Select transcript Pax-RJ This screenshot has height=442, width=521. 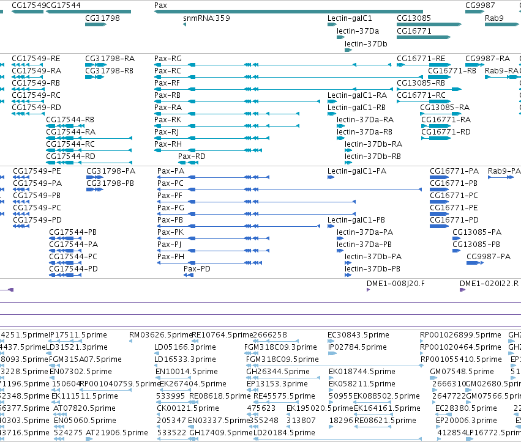click(x=212, y=138)
